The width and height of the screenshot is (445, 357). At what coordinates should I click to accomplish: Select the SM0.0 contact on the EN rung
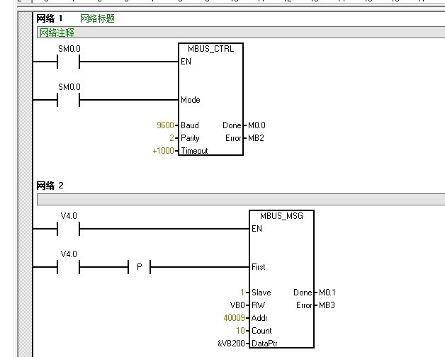pyautogui.click(x=69, y=62)
